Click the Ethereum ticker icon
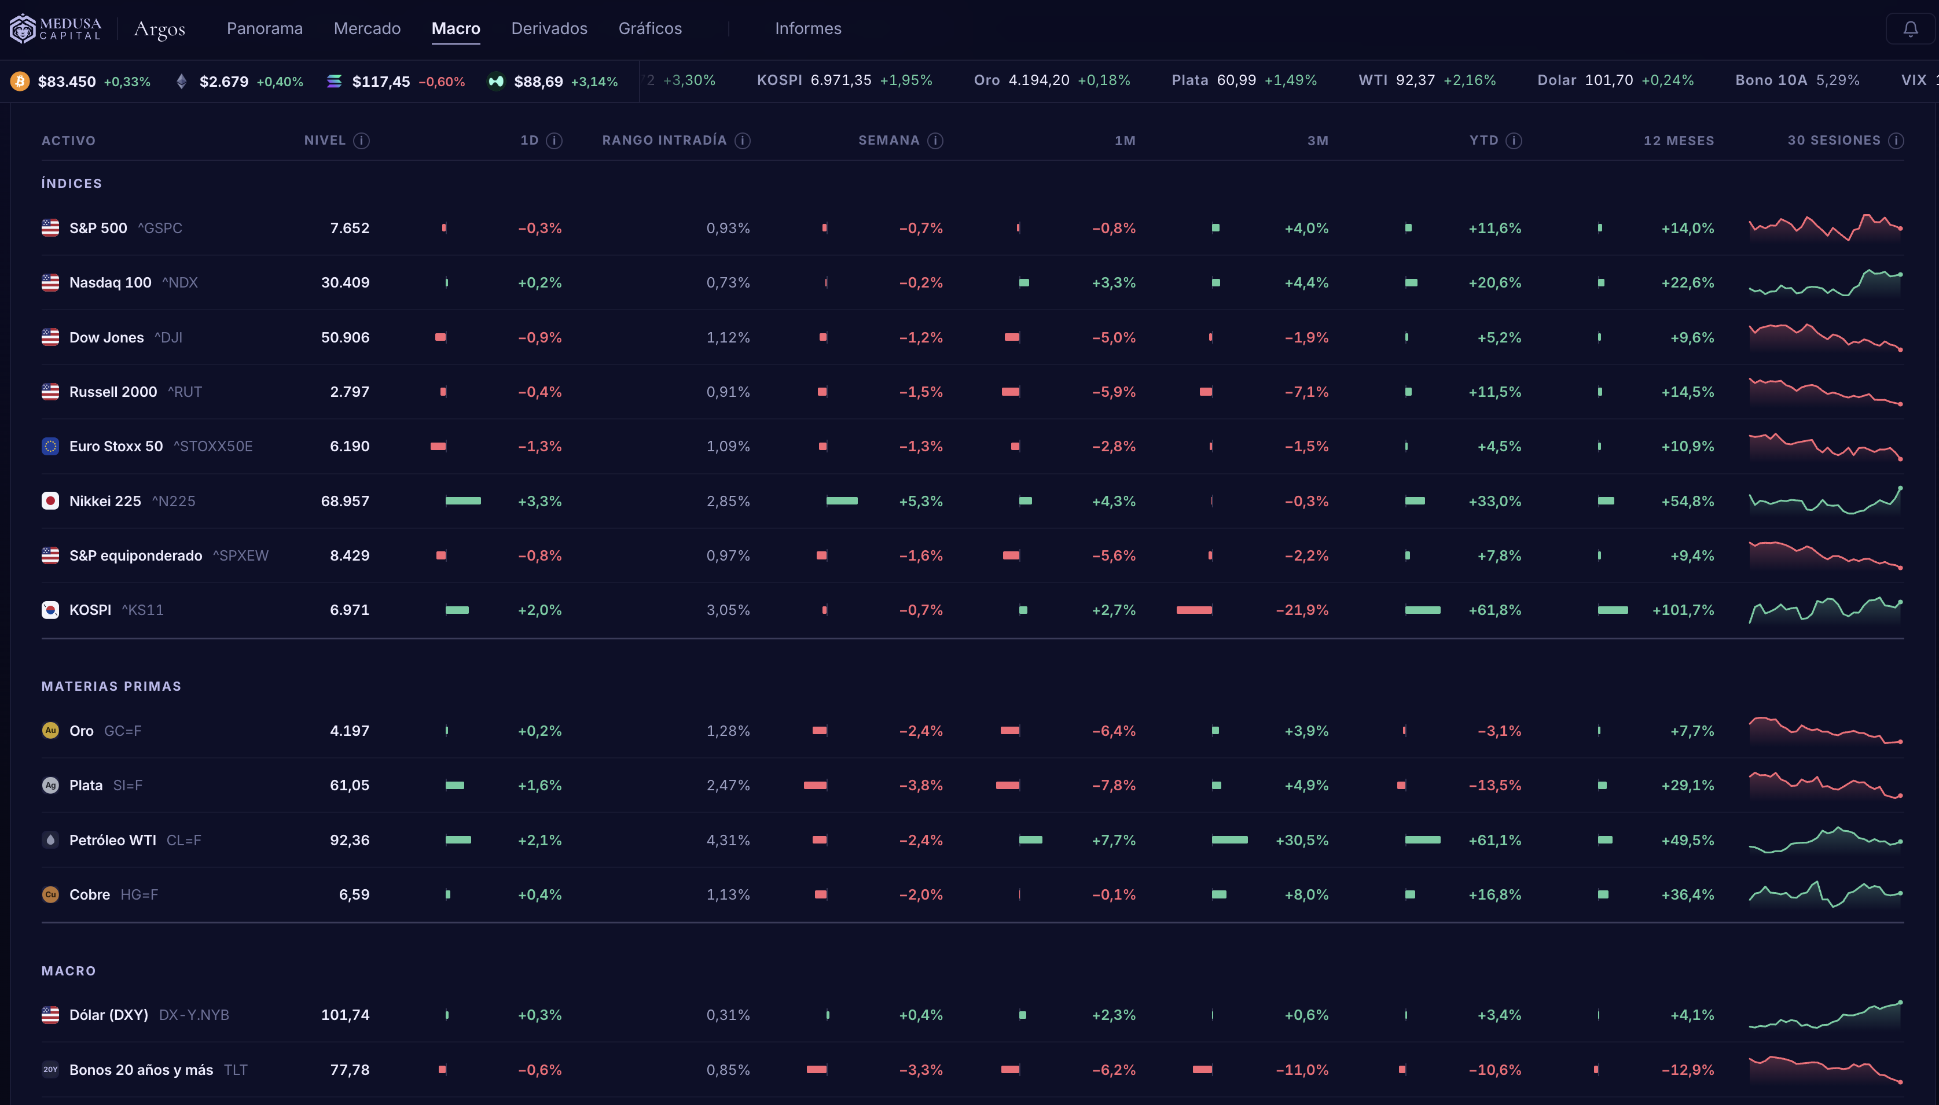This screenshot has height=1105, width=1939. click(x=181, y=81)
